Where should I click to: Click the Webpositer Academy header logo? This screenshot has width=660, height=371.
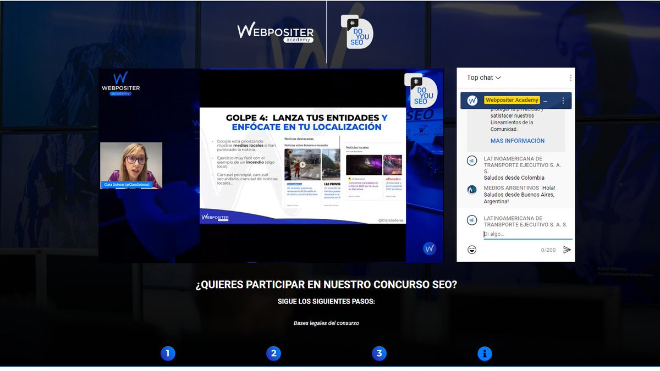(x=276, y=32)
